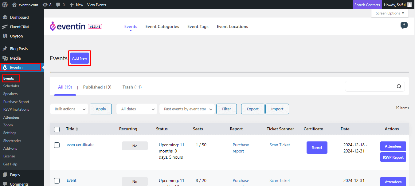415x186 pixels.
Task: Tick the checkbox next to 'Event'
Action: pos(57,180)
